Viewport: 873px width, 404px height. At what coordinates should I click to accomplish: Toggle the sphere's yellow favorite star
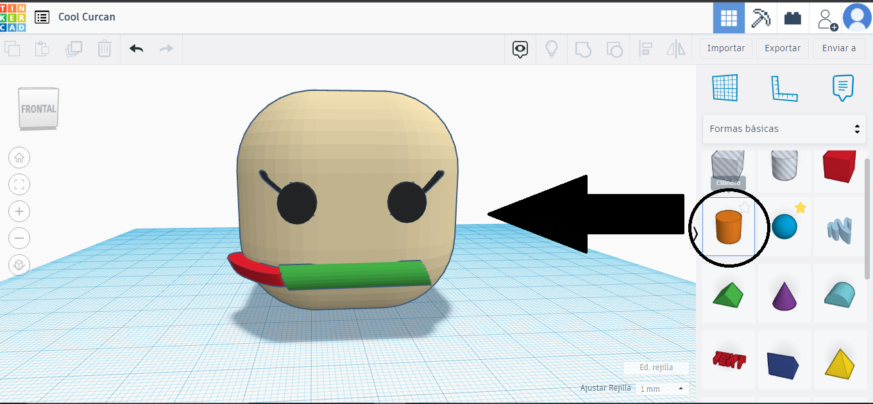tap(800, 207)
